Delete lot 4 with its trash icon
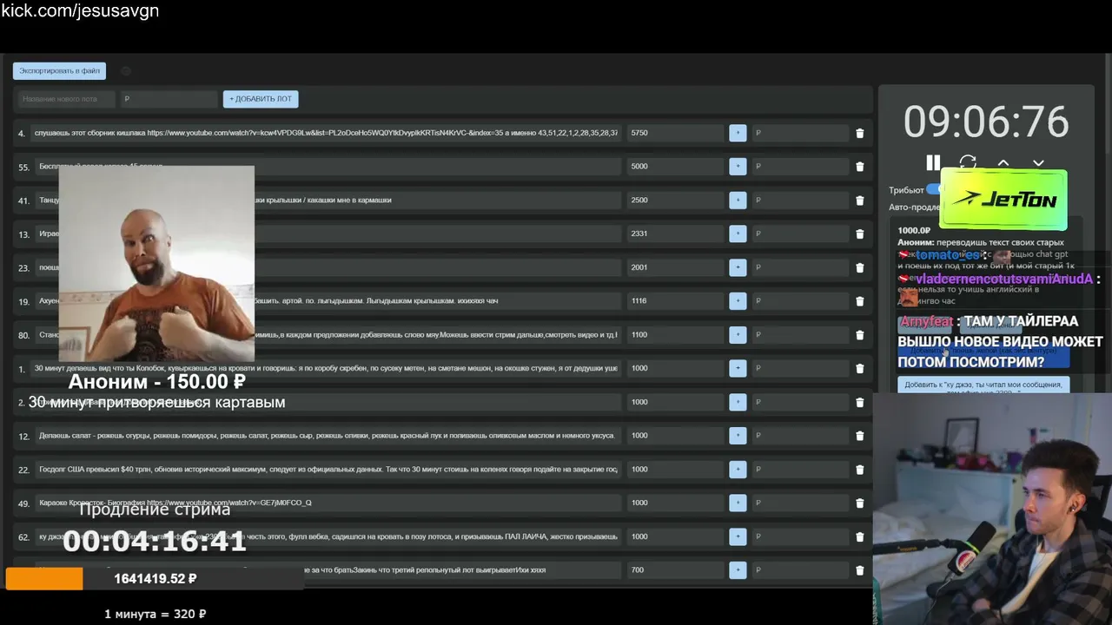 [x=860, y=134]
